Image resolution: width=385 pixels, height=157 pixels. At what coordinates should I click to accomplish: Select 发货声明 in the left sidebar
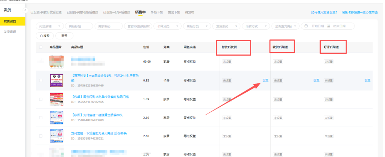pos(10,32)
